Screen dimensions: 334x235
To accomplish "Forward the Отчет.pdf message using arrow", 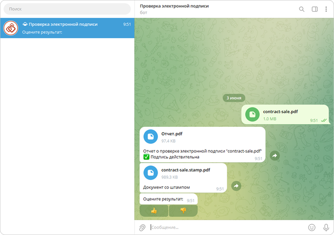I will coord(275,156).
